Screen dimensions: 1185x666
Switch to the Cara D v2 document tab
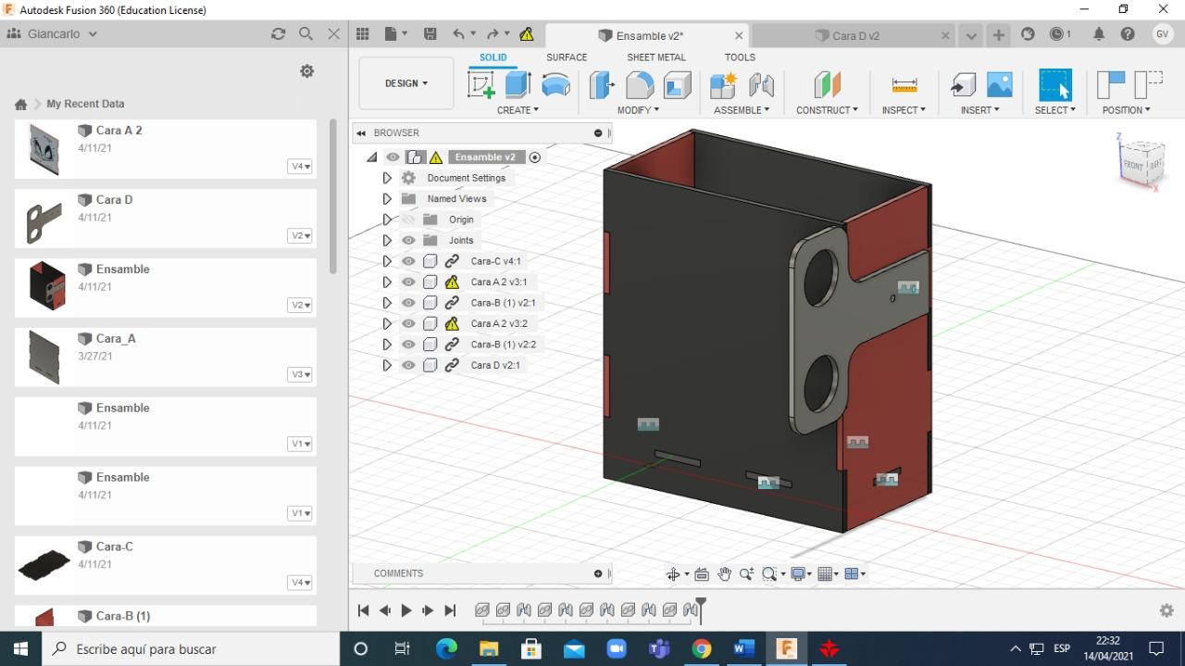point(854,36)
